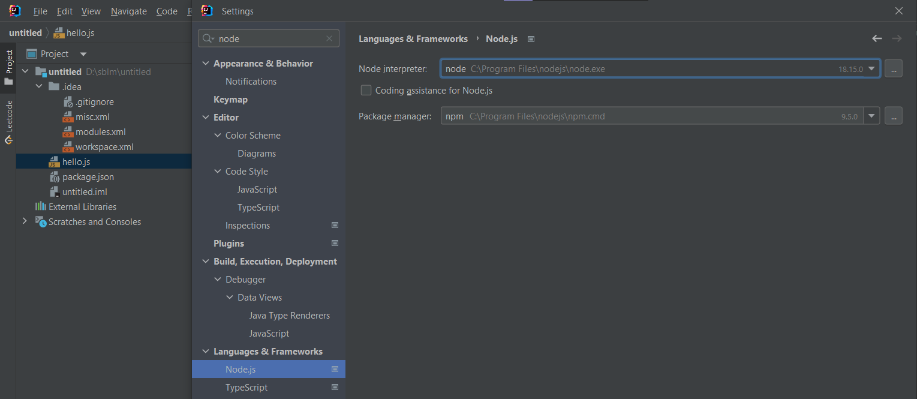
Task: Open the Navigate menu
Action: [x=129, y=11]
